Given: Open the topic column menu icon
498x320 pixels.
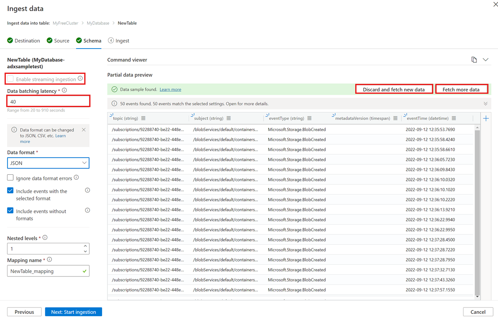Looking at the screenshot, I should [144, 118].
